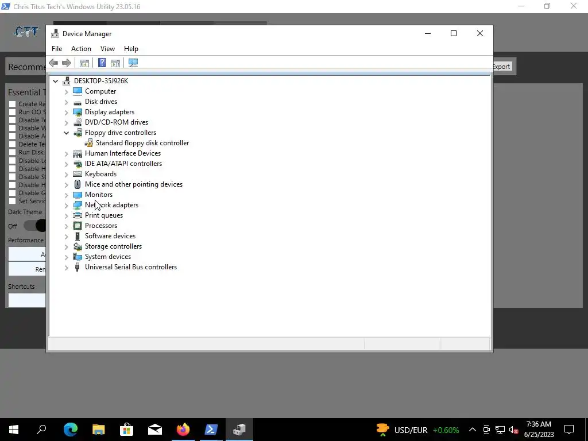Select the Floppy drive controllers icon
The height and width of the screenshot is (441, 588).
click(78, 133)
